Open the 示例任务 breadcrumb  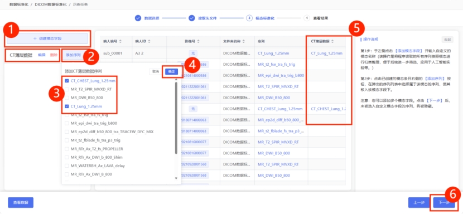tap(80, 4)
